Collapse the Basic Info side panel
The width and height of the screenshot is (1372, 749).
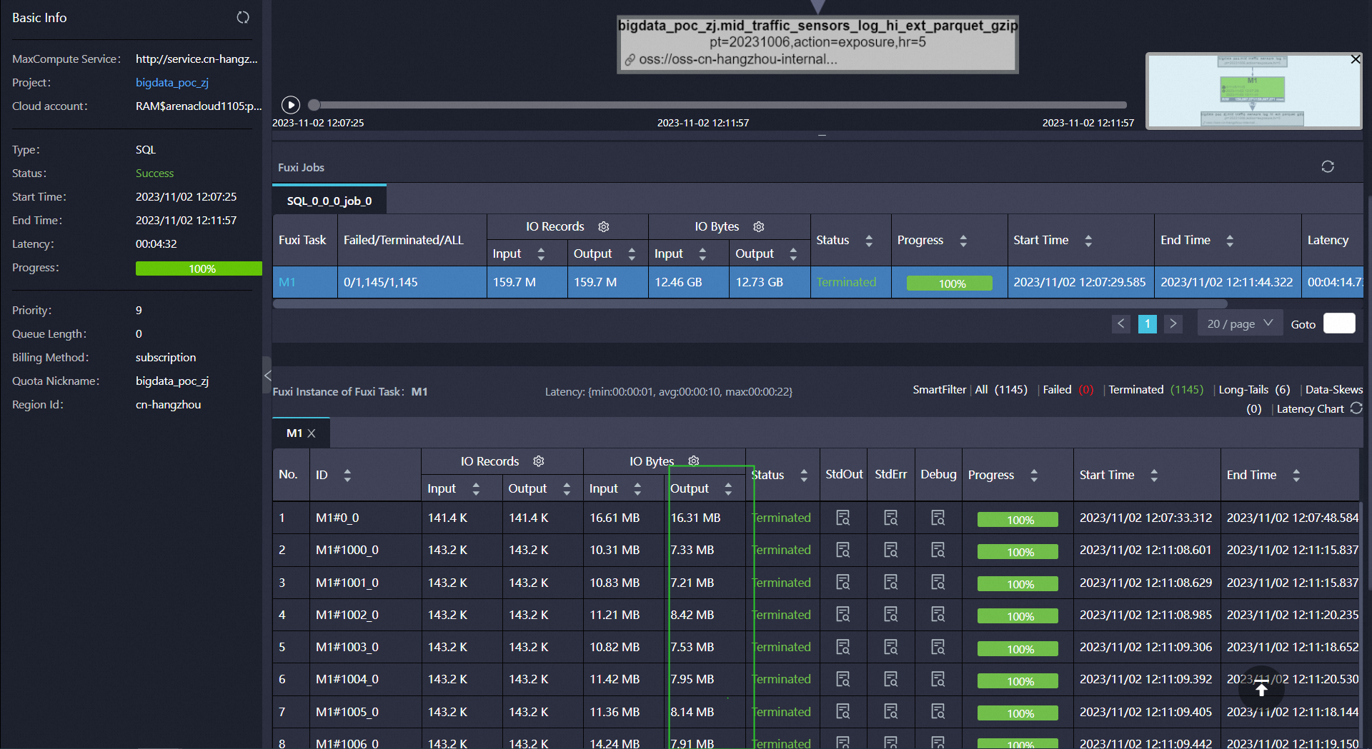267,375
